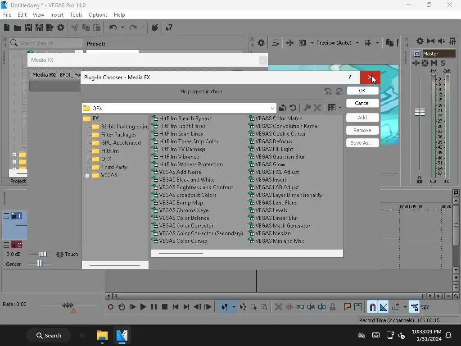This screenshot has height=346, width=461.
Task: Open overlays grid dropdown arrow
Action: (377, 43)
